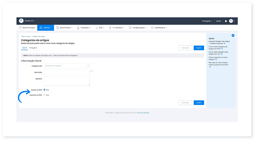Open the kebab menu beside the avatar
This screenshot has height=141, width=256.
point(234,21)
